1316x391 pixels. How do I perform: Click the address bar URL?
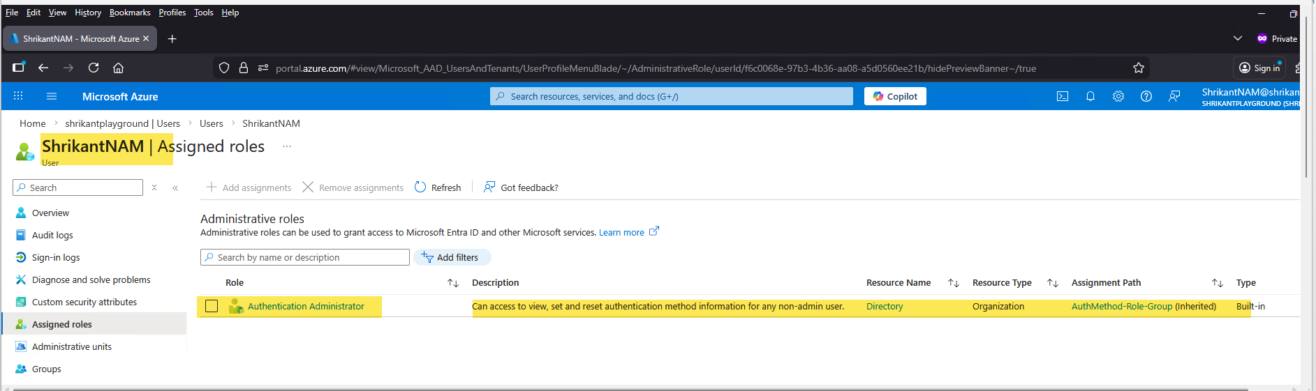(656, 68)
